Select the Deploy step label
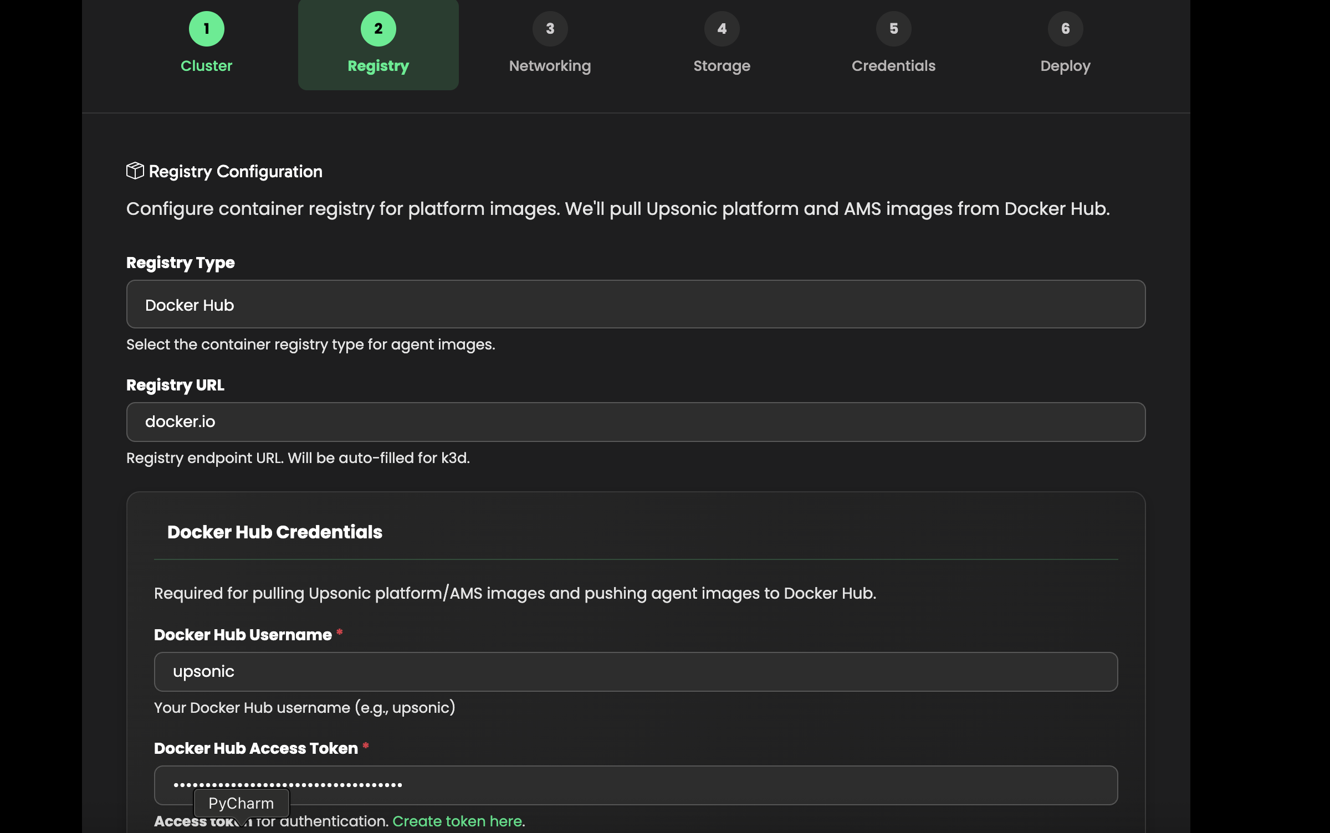Screen dimensions: 1330x833 click(1065, 66)
